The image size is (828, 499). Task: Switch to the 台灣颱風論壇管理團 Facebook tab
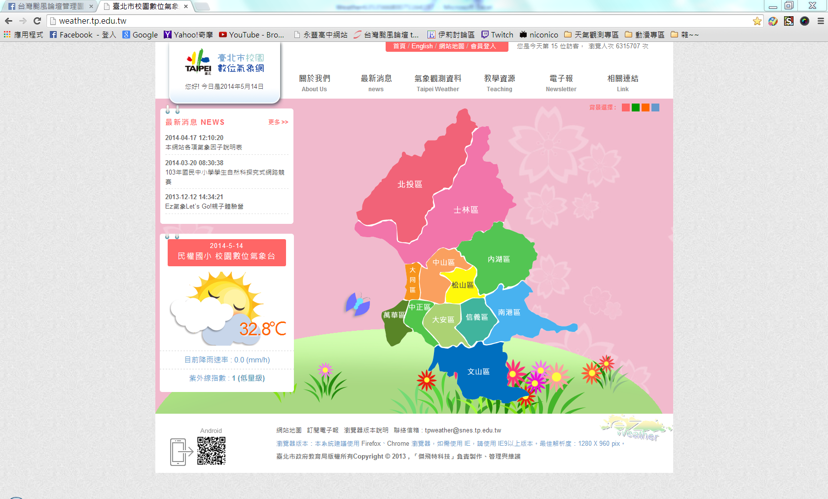[x=49, y=6]
